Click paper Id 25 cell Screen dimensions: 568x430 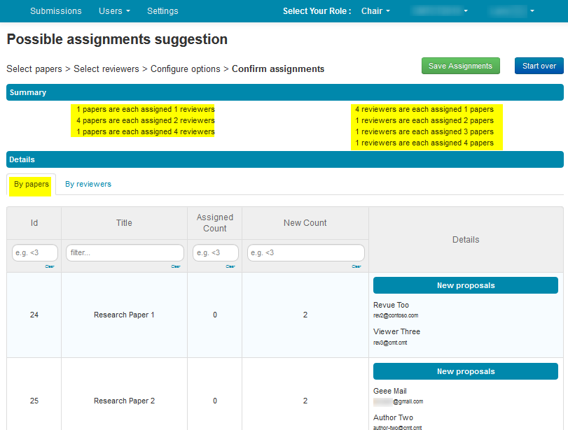pyautogui.click(x=34, y=401)
